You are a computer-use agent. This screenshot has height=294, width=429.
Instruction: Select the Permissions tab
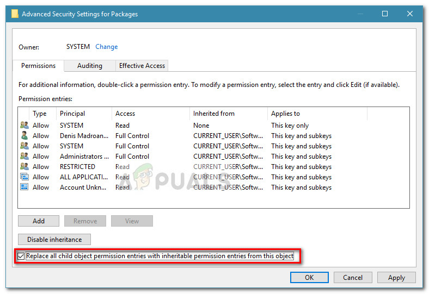pos(38,66)
